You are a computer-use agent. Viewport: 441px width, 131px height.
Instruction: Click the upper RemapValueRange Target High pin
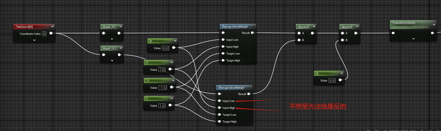[x=223, y=61]
